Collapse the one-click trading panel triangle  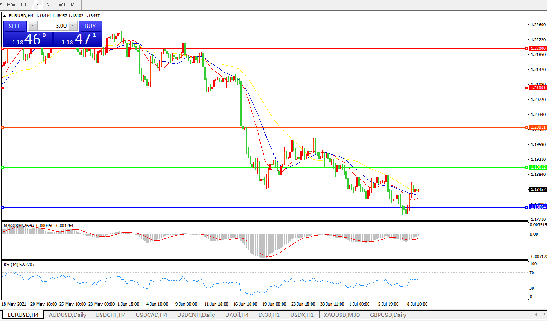point(5,16)
